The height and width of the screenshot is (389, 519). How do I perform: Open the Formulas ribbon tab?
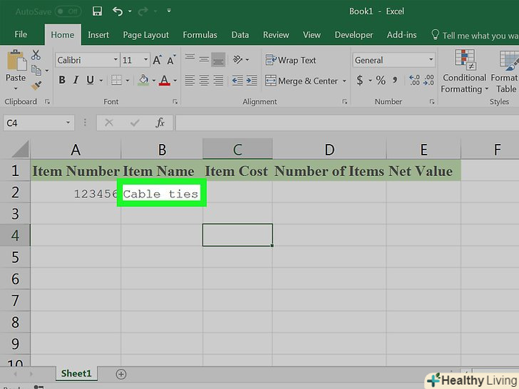pos(200,34)
